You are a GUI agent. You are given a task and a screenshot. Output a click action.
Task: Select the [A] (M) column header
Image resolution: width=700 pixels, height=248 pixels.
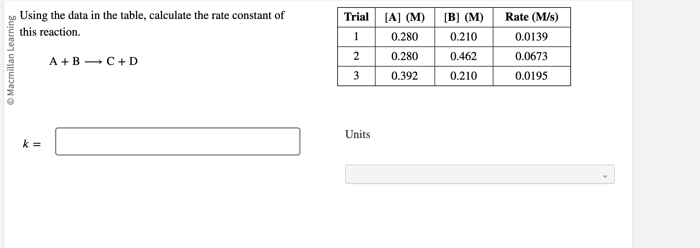[405, 17]
